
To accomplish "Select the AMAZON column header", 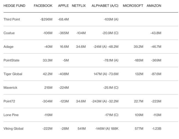I will [x=154, y=6].
